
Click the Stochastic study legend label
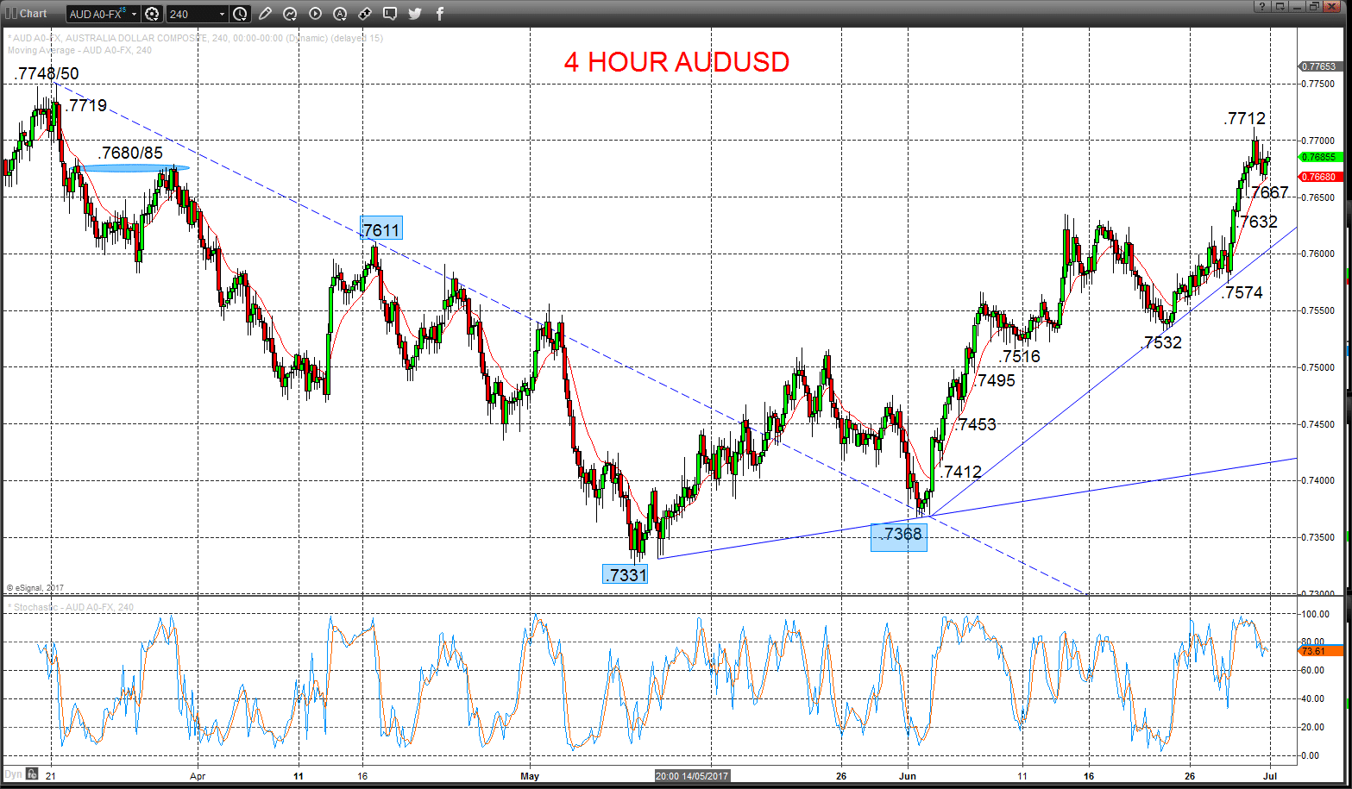pyautogui.click(x=71, y=607)
